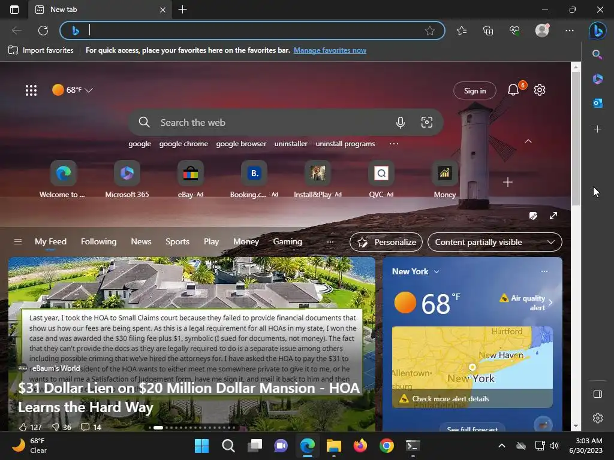
Task: Open the sidebar Search icon
Action: 597,54
